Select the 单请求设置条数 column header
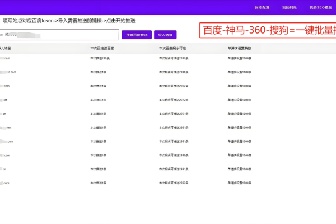This screenshot has width=336, height=224. (x=239, y=49)
